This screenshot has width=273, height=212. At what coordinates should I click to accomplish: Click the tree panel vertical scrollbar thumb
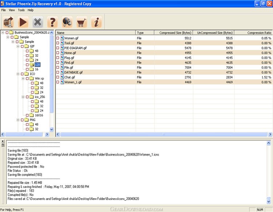pos(52,74)
